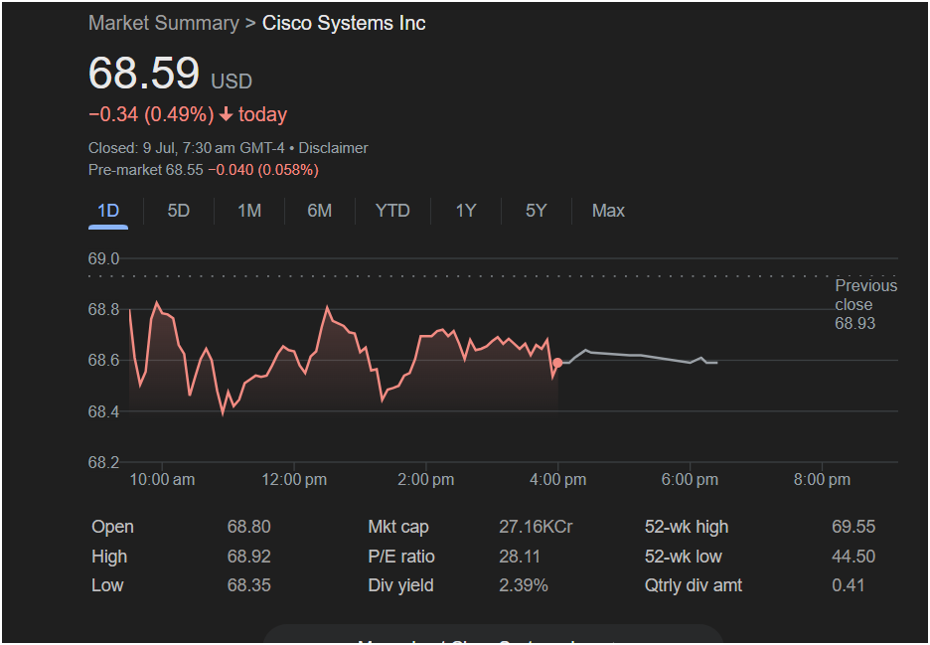Click the 68.2 y-axis label

[x=103, y=462]
